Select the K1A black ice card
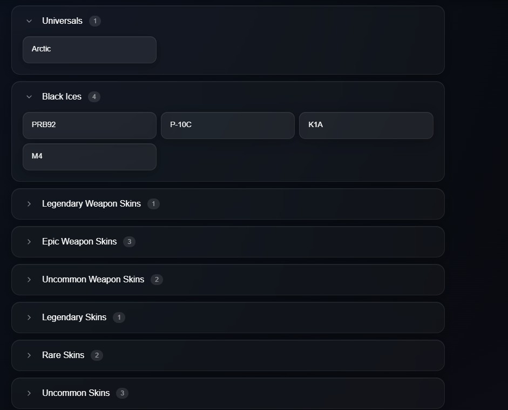Screen dimensions: 508x410 point(366,125)
